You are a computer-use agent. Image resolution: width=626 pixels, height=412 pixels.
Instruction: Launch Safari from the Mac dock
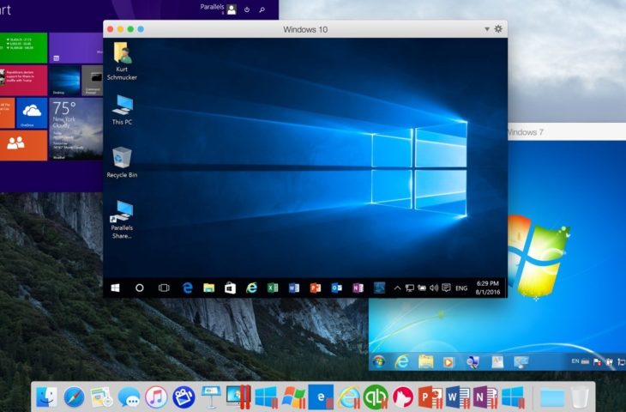[75, 397]
